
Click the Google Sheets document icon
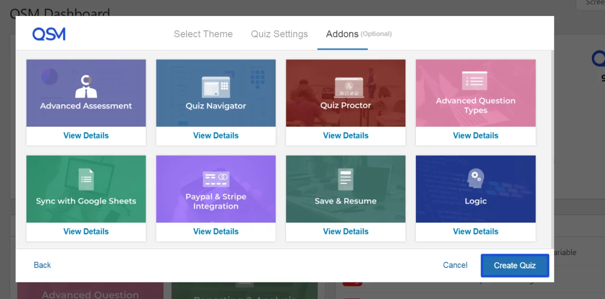[86, 180]
